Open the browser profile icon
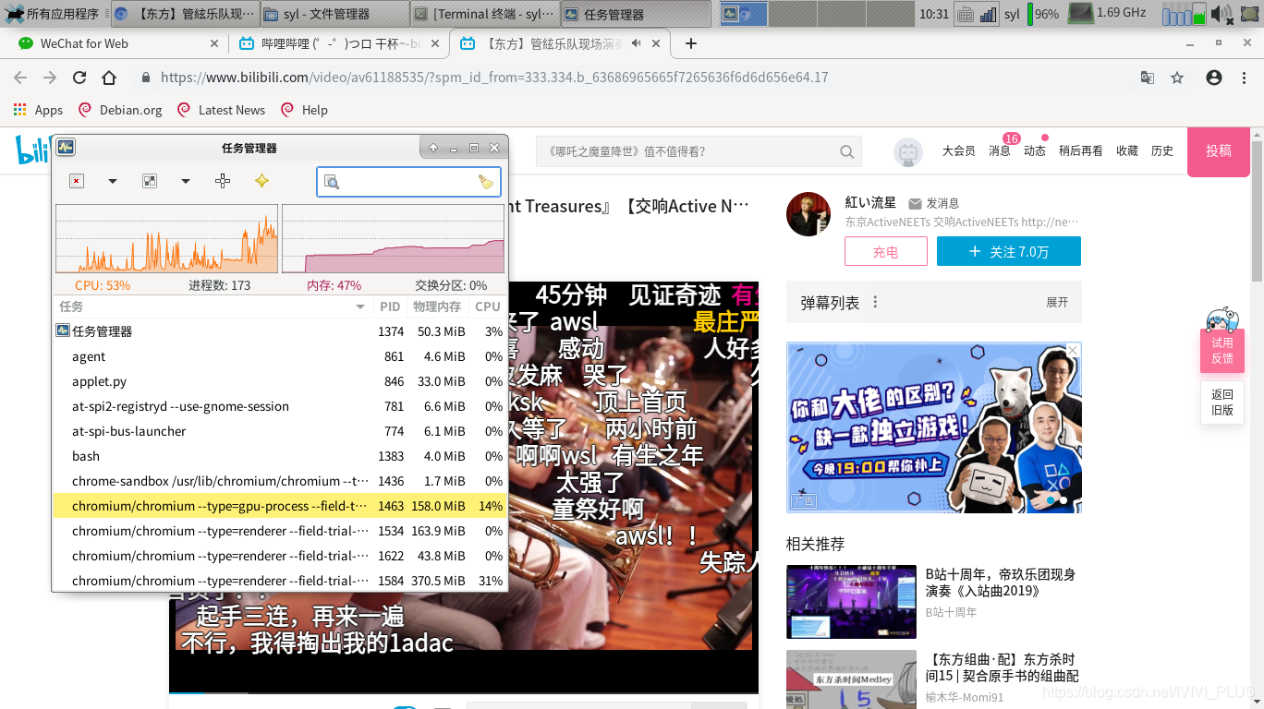 [x=1214, y=78]
